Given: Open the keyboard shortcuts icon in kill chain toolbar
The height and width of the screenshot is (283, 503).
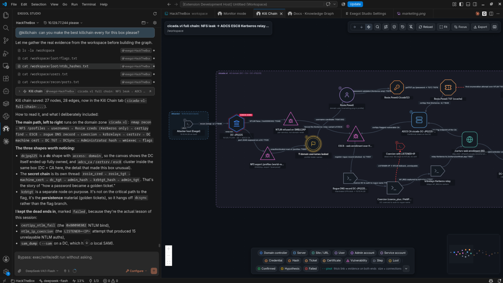Looking at the screenshot, I should pos(495,27).
